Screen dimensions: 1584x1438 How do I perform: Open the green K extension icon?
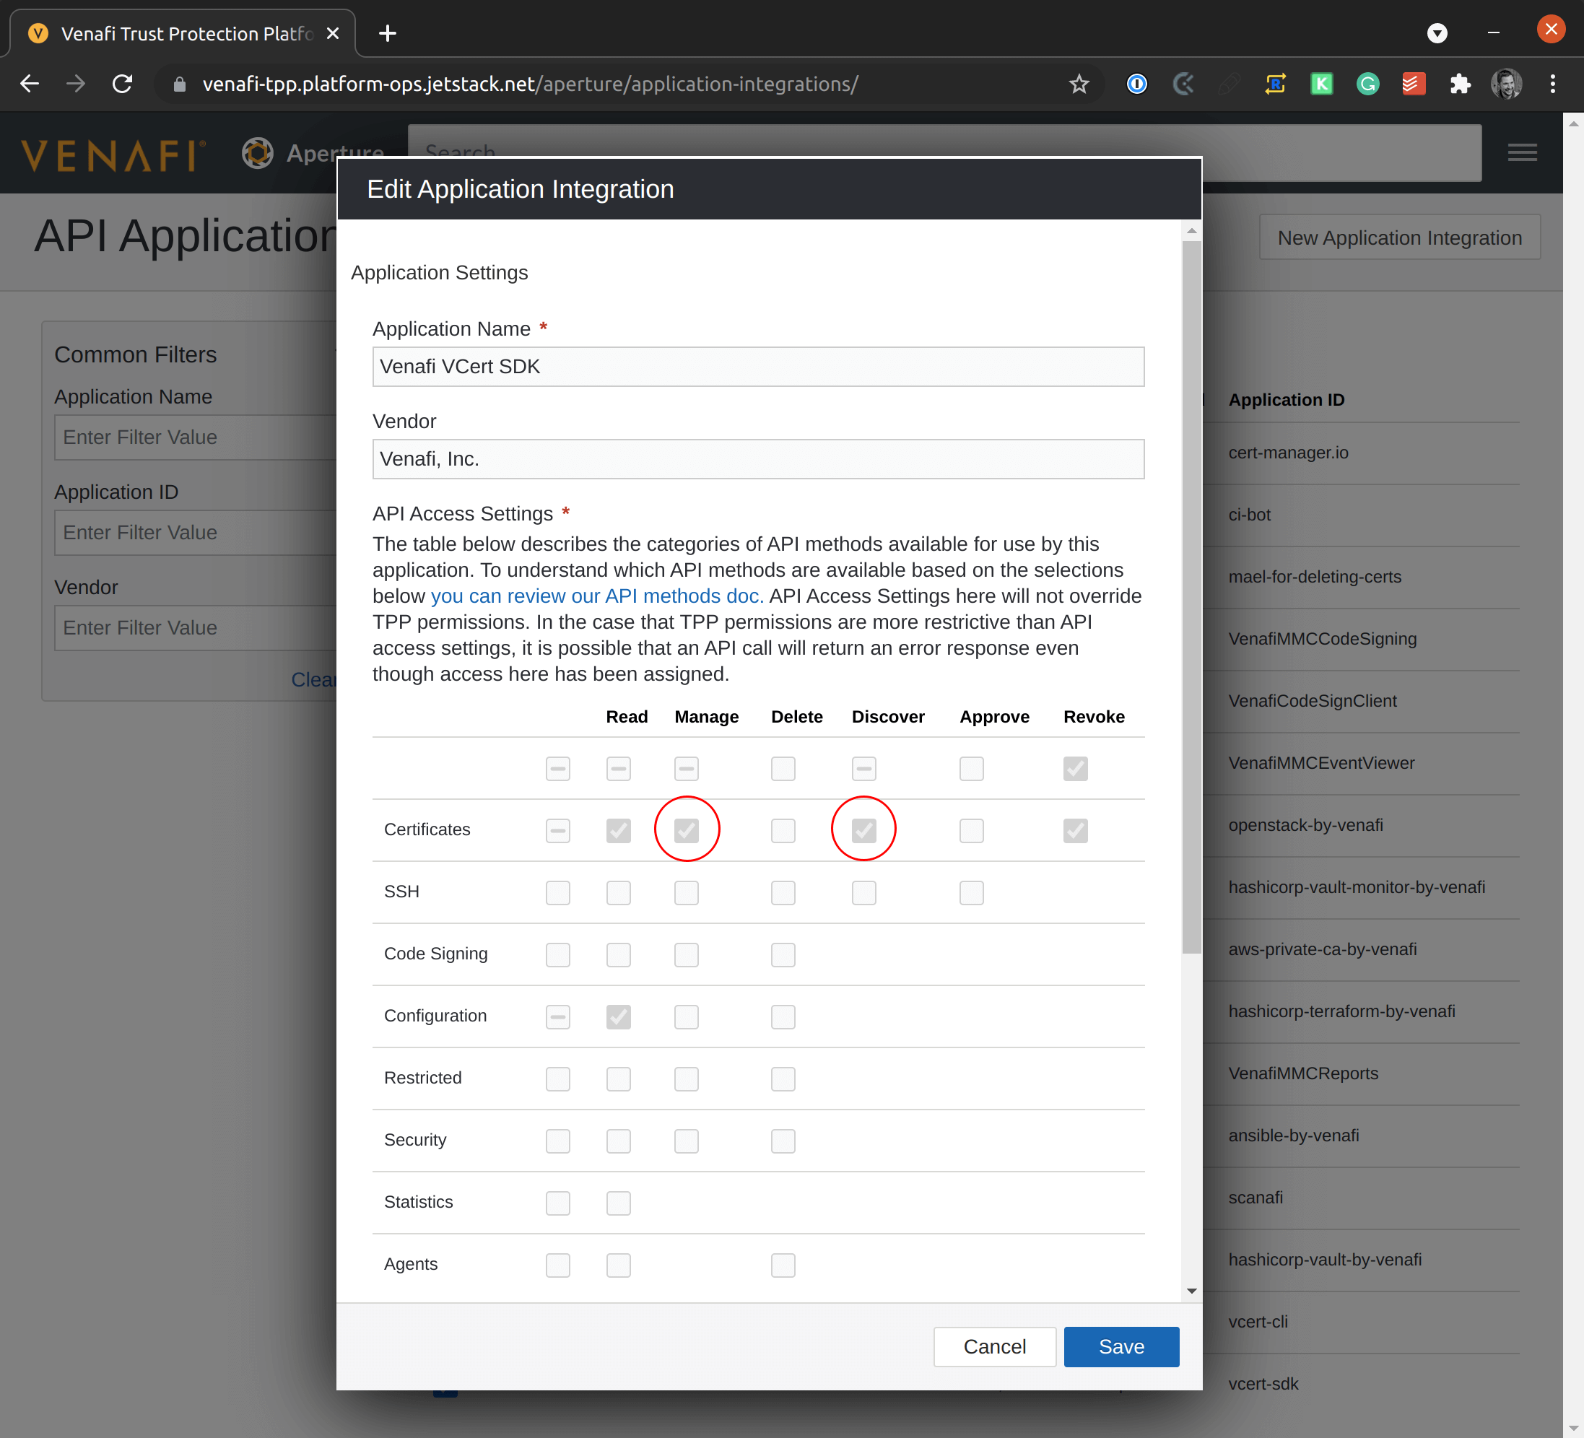click(1322, 84)
